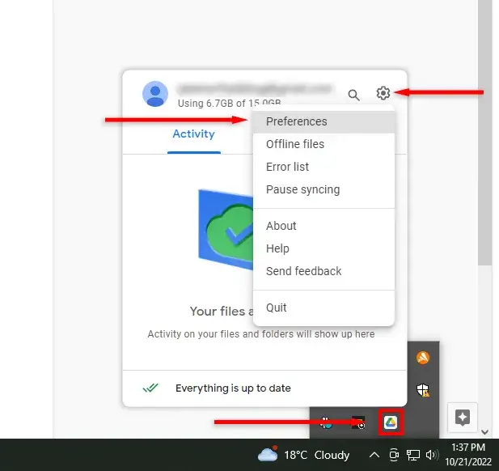The width and height of the screenshot is (499, 471).
Task: Open Error list from the menu
Action: point(287,167)
